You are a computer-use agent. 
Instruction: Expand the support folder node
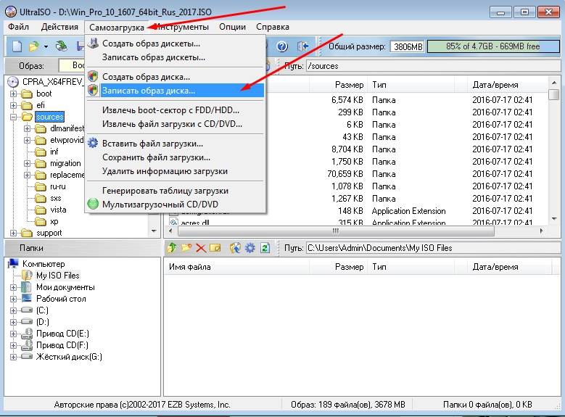(x=13, y=233)
